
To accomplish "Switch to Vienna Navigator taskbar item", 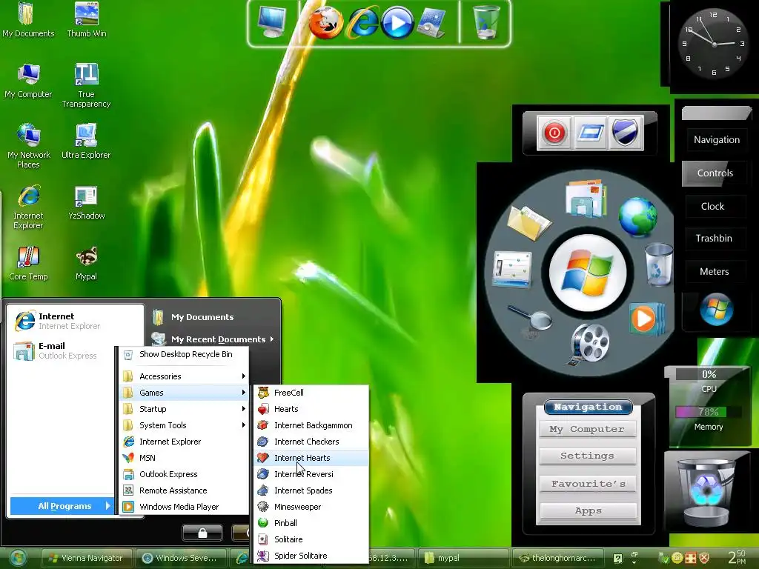I will pyautogui.click(x=86, y=558).
